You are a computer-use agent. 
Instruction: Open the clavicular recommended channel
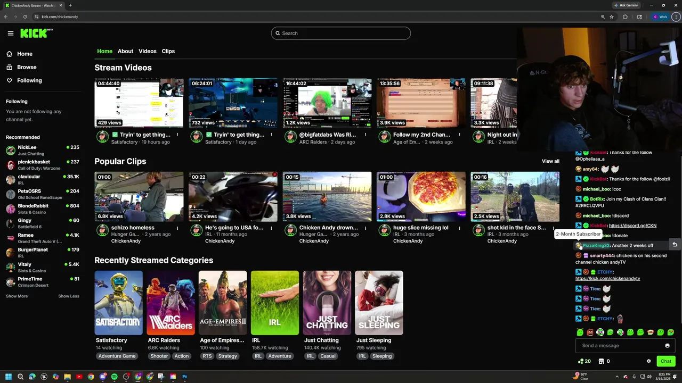(42, 179)
